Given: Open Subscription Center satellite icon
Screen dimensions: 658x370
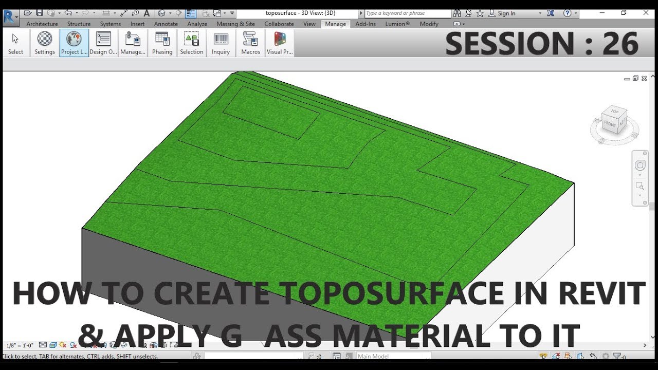Looking at the screenshot, I should click(468, 13).
